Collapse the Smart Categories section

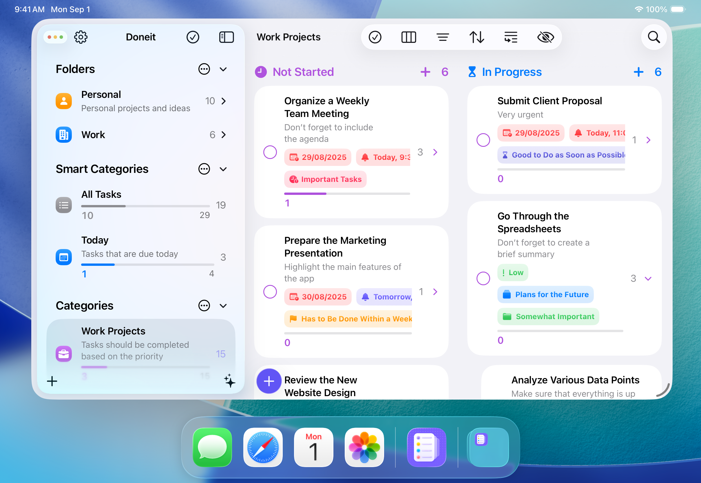[223, 169]
